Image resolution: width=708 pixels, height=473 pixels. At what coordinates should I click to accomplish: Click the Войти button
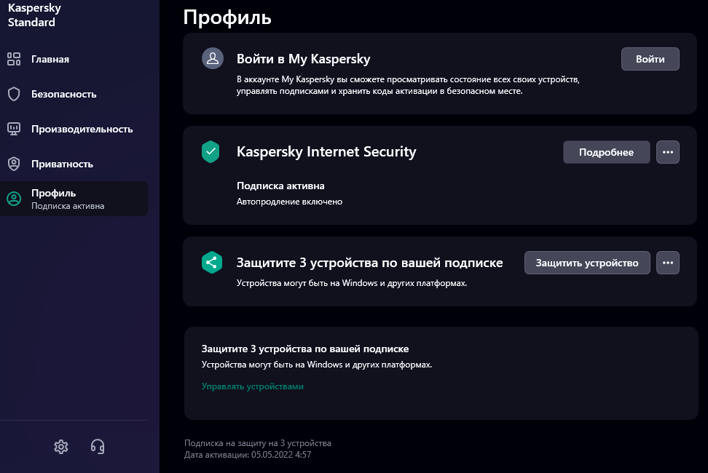[x=650, y=59]
